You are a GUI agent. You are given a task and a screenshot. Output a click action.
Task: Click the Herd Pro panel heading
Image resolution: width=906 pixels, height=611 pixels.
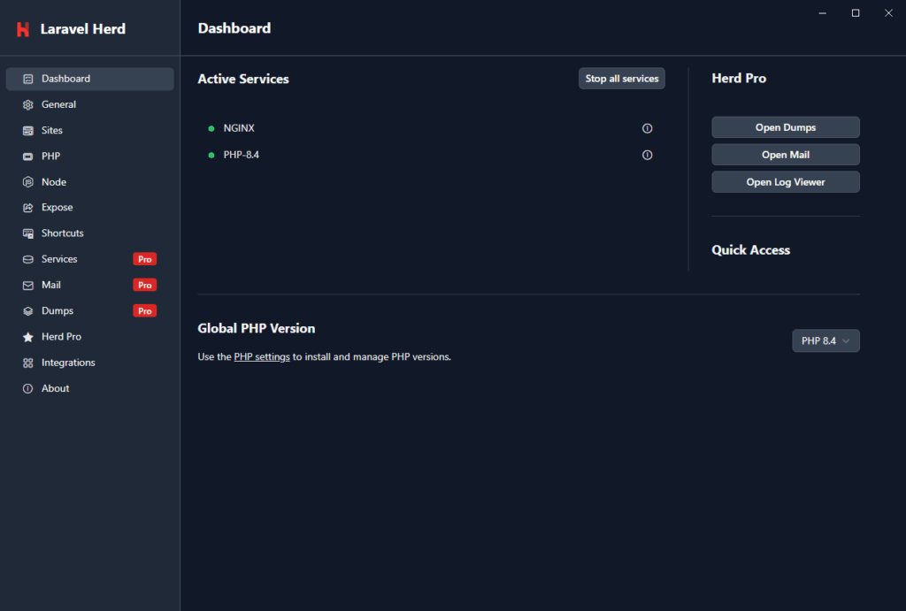coord(739,78)
